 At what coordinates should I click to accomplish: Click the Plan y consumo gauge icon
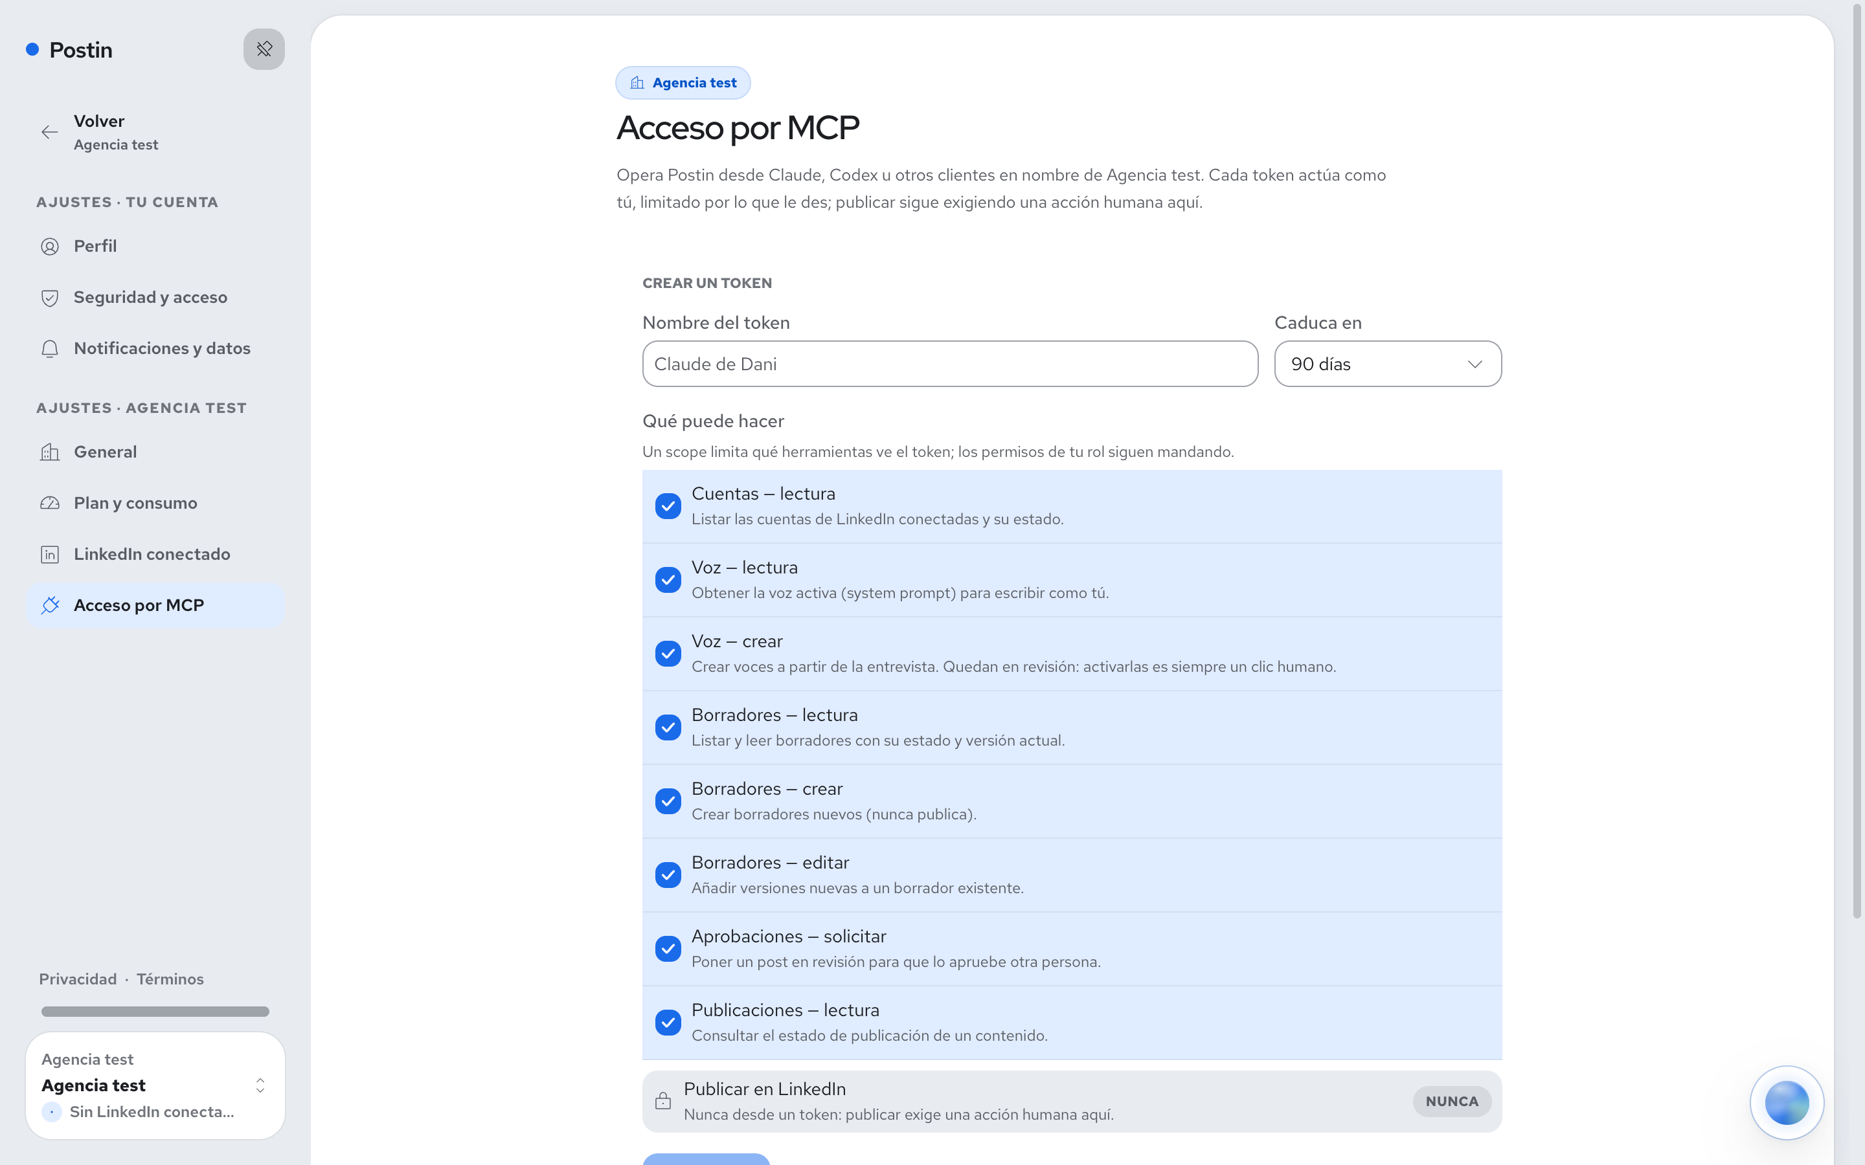50,503
